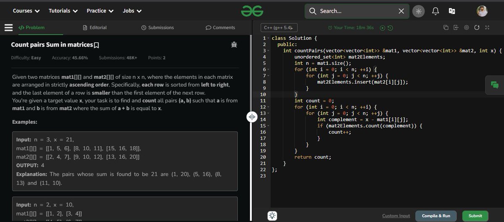Focus the Search input field
Screen dimensions: 504x222
point(357,11)
